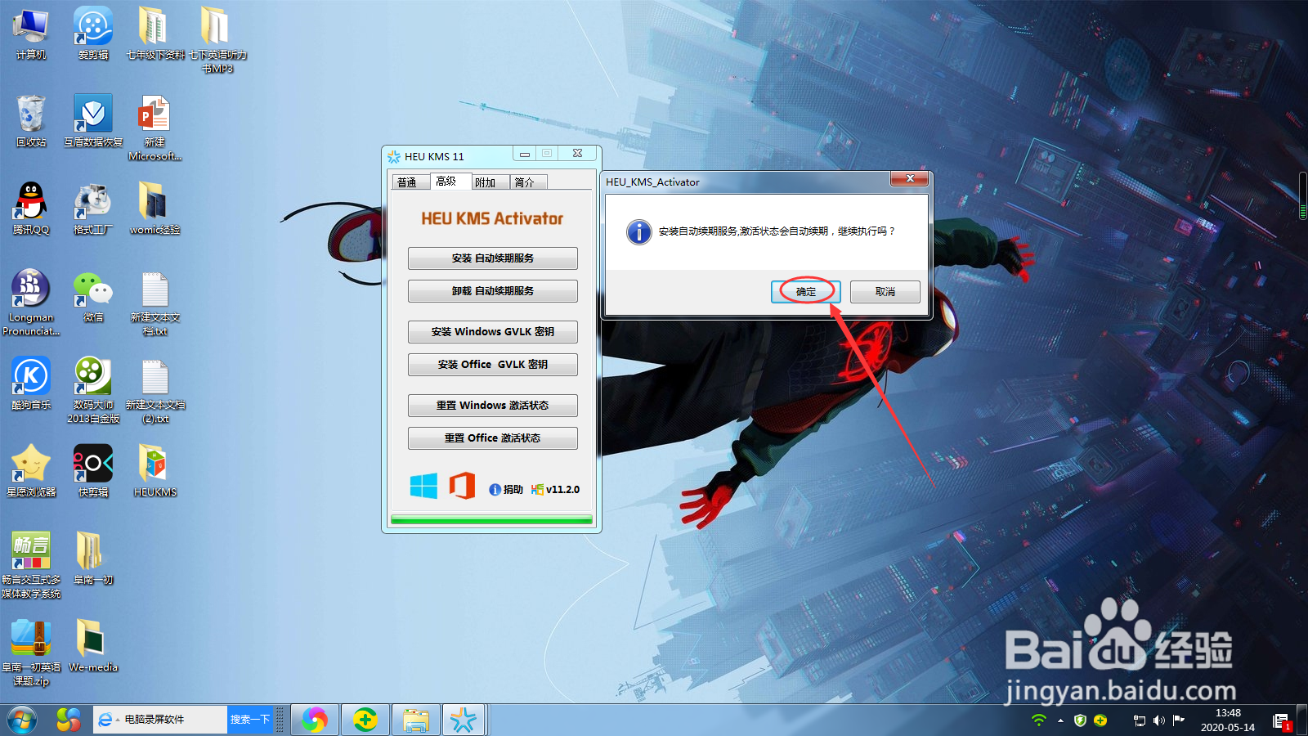Image resolution: width=1308 pixels, height=736 pixels.
Task: Click the network tray icon
Action: pyautogui.click(x=1140, y=720)
